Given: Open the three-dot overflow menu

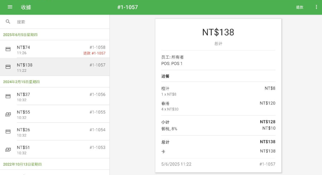Looking at the screenshot, I should click(x=316, y=7).
